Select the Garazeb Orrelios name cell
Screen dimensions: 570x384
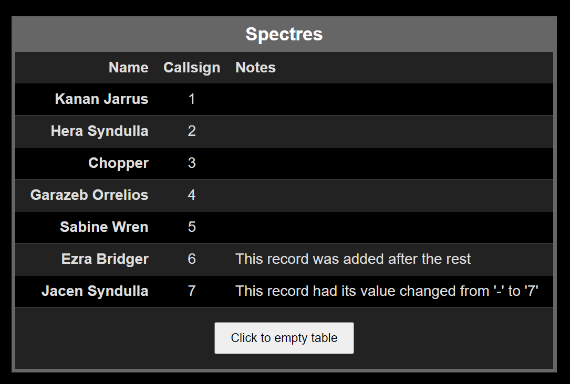click(x=89, y=195)
